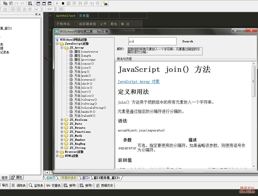Expand the HTML对象 folder

click(57, 156)
